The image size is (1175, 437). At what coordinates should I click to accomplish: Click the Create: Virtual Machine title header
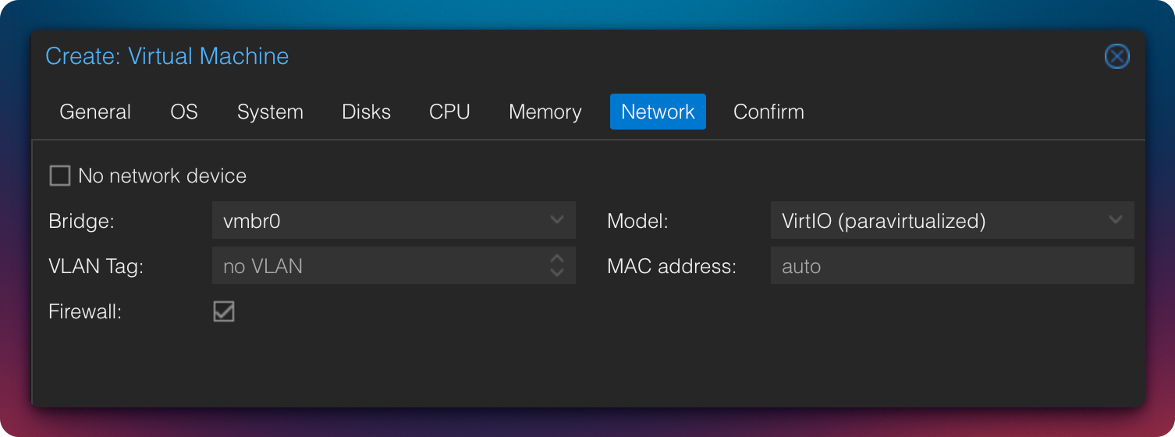[167, 56]
